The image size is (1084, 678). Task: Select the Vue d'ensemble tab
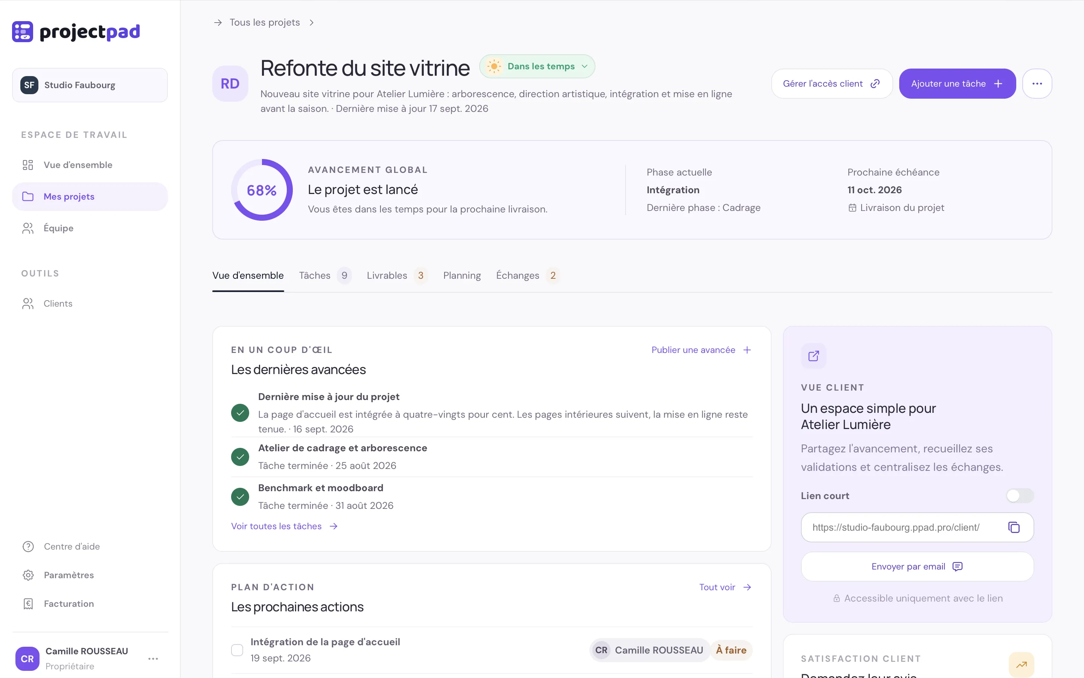[248, 275]
